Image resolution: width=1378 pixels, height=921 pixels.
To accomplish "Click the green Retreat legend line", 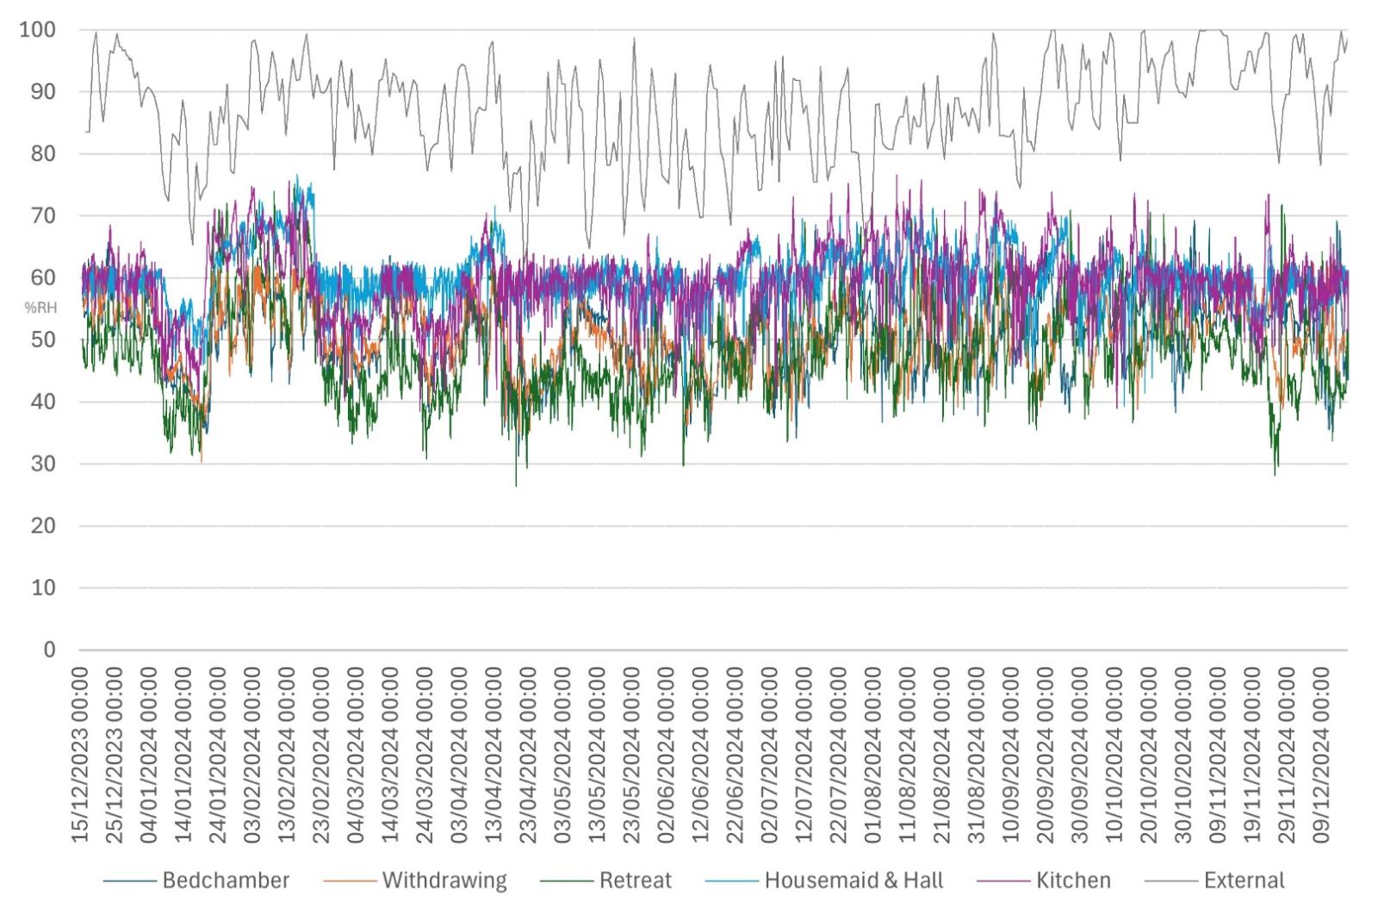I will (567, 881).
